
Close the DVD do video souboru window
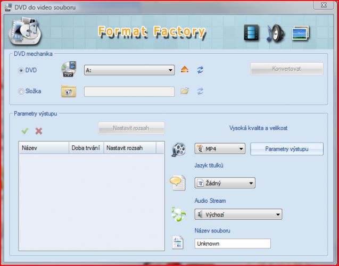(x=324, y=5)
